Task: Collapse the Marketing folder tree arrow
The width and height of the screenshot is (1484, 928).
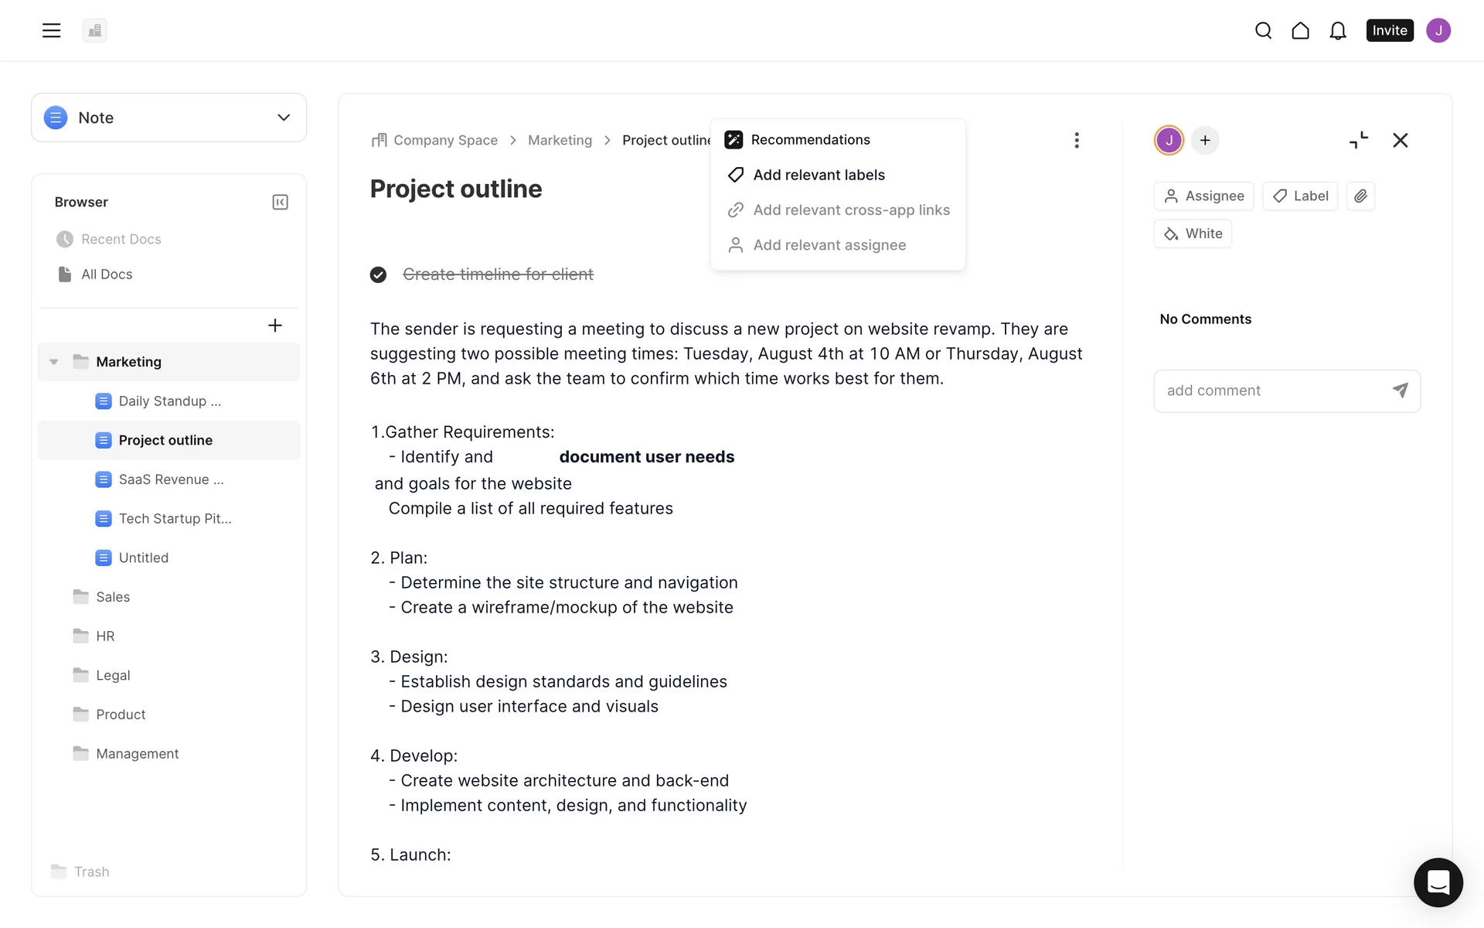Action: 54,362
